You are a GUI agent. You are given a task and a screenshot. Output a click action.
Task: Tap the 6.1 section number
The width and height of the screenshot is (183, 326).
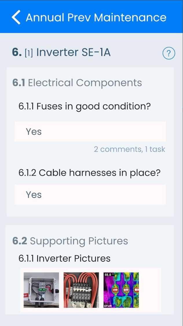click(19, 83)
